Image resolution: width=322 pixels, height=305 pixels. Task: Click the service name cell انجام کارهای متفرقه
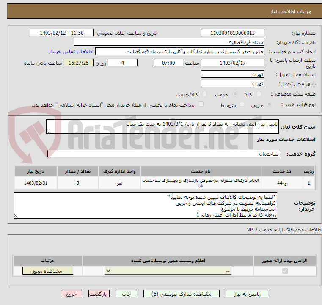pyautogui.click(x=201, y=183)
